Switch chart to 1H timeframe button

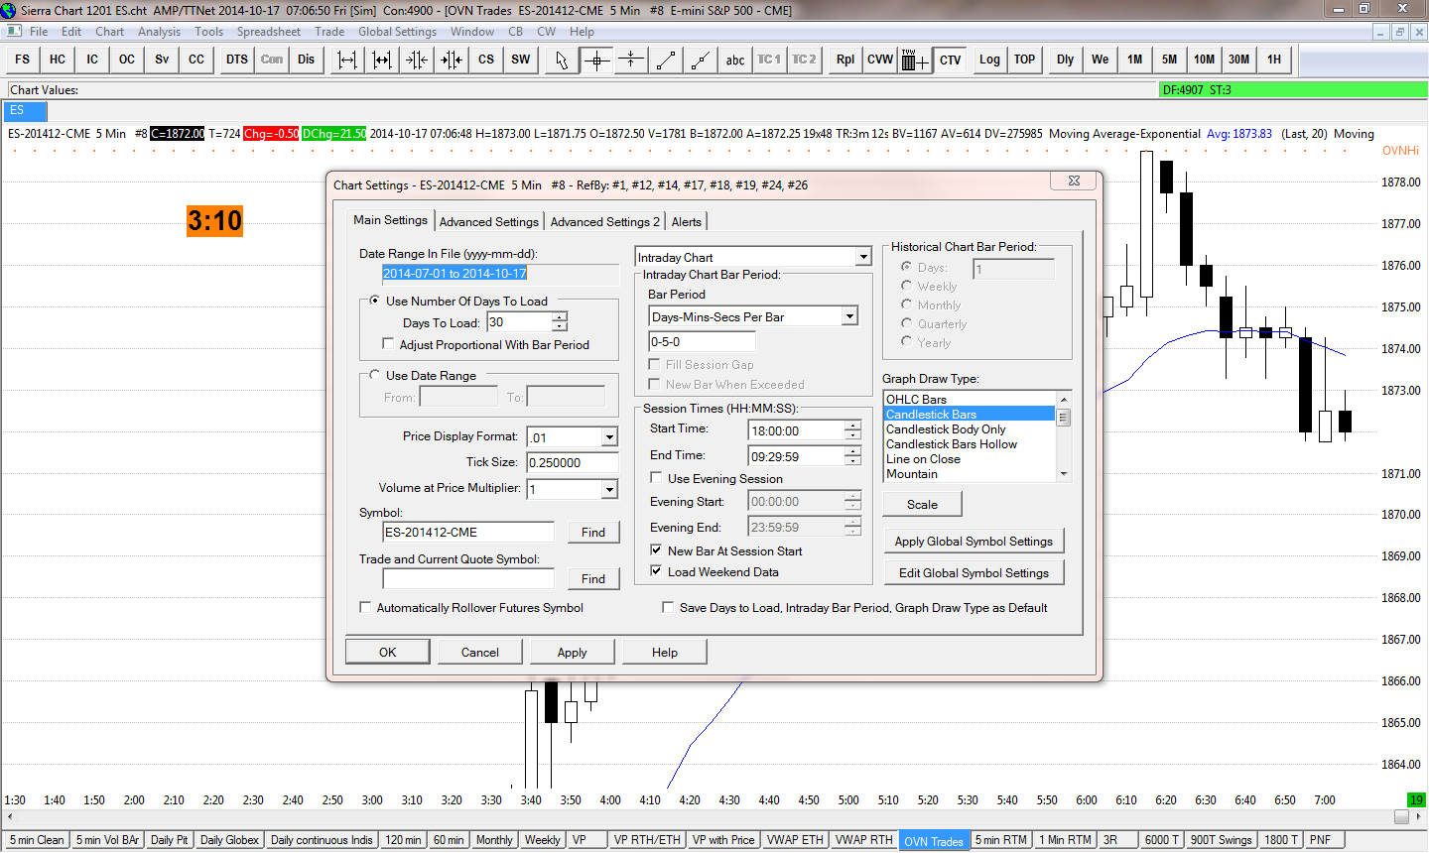[1274, 60]
